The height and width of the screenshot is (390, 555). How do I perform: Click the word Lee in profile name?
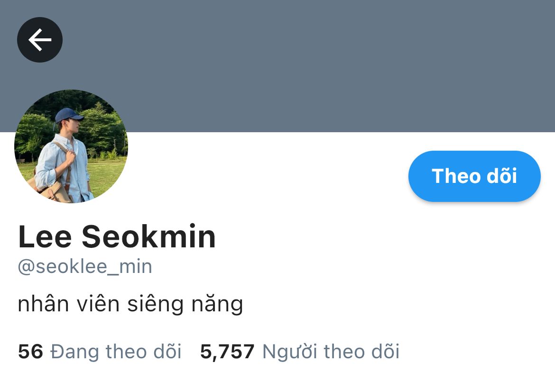45,236
